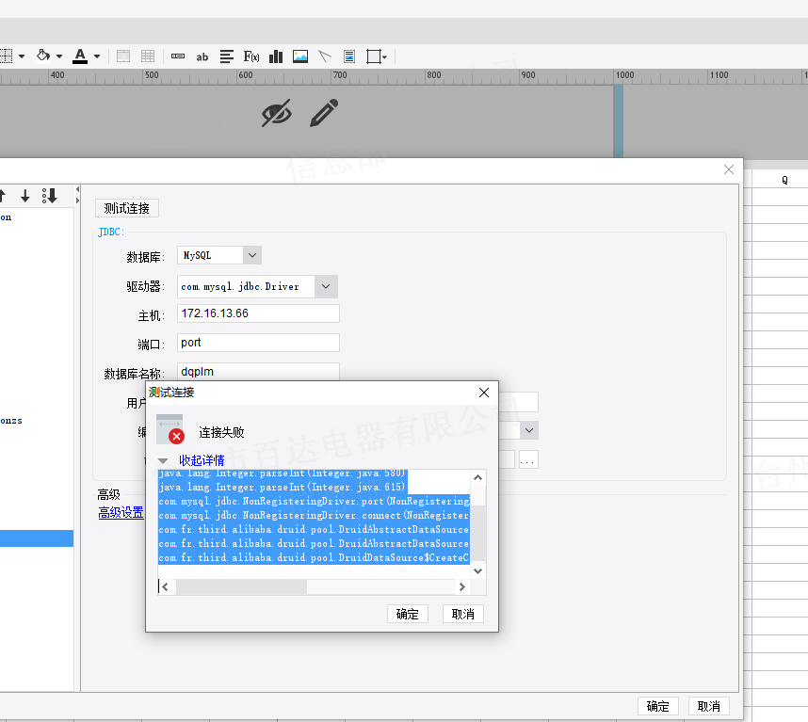
Task: Click the pencil edit icon on canvas
Action: [323, 113]
